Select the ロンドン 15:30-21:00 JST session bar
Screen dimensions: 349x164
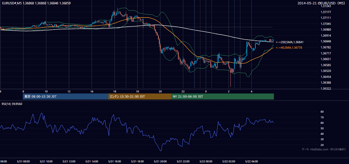(x=140, y=96)
